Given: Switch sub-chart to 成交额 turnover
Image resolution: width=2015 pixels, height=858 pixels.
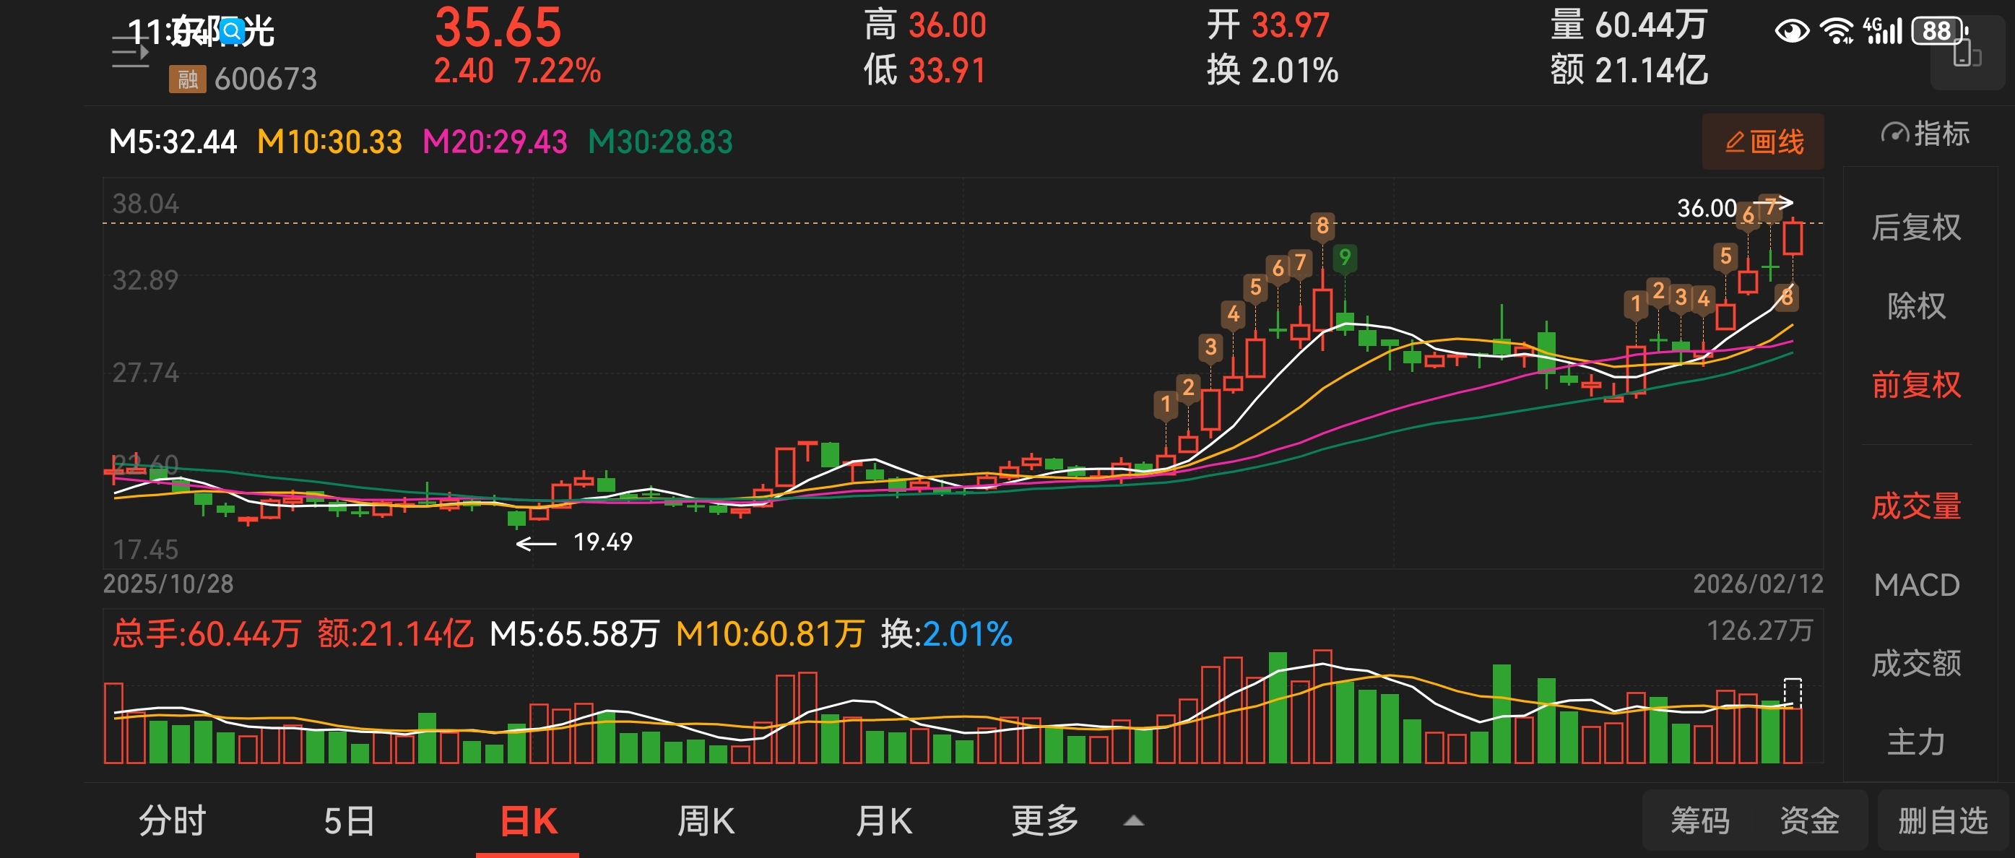Looking at the screenshot, I should pyautogui.click(x=1915, y=663).
